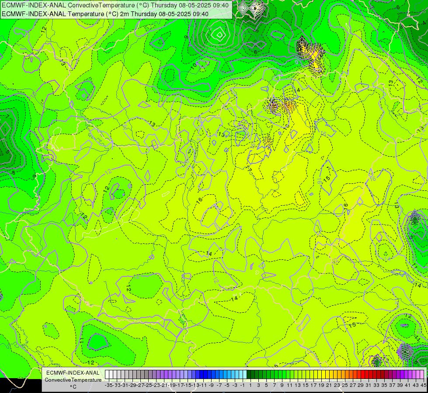
Task: Click the legend tick label '-7'
Action: 219,385
